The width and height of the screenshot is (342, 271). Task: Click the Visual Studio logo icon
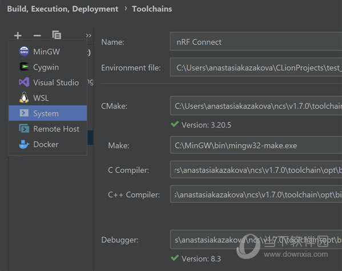click(x=24, y=82)
